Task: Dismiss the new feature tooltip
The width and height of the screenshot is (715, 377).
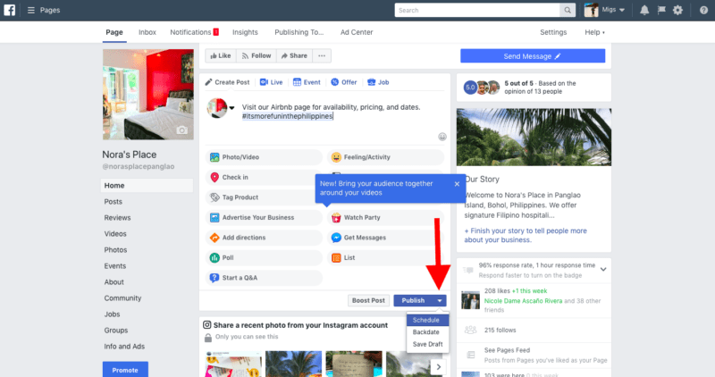Action: pos(457,184)
